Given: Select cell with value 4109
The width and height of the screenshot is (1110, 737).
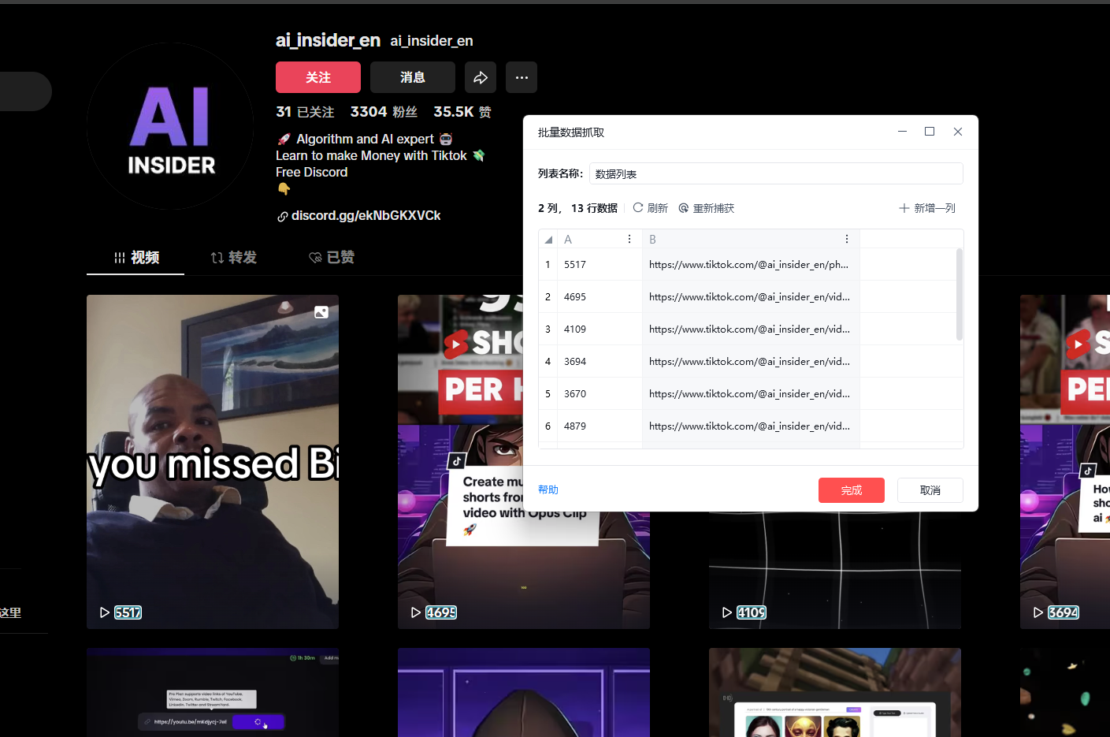Looking at the screenshot, I should [x=600, y=329].
